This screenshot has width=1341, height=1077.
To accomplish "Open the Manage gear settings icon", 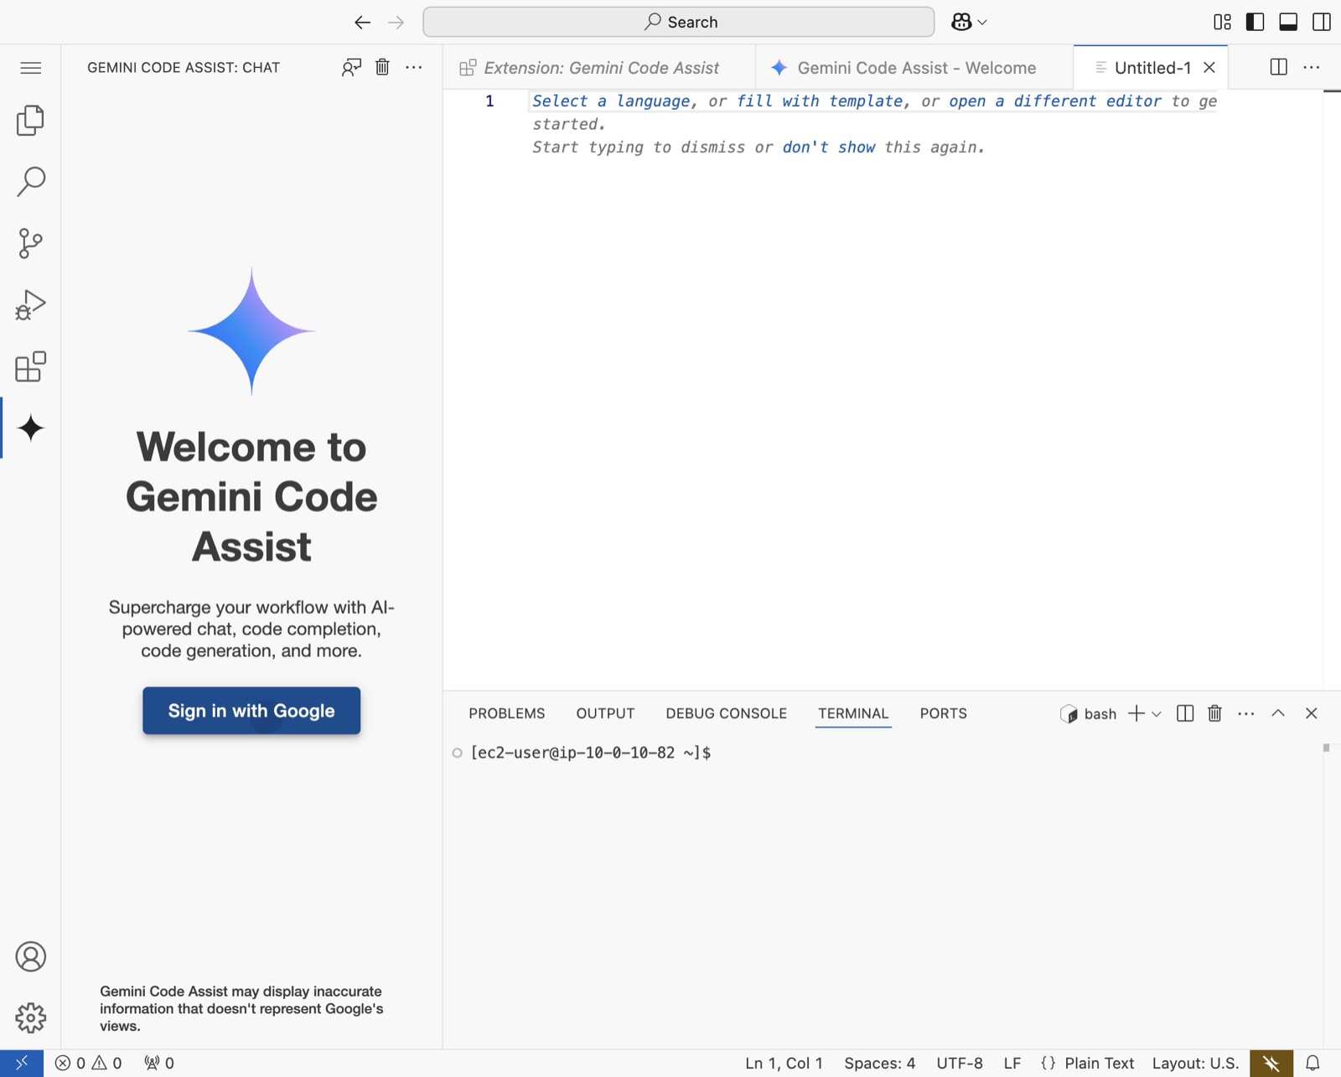I will point(30,1017).
